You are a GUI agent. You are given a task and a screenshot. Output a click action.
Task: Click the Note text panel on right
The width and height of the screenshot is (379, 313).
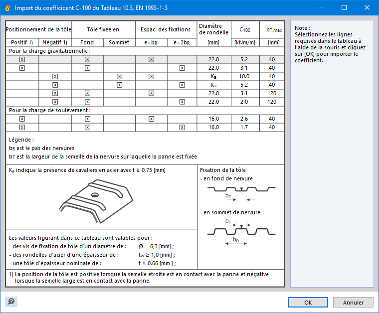pos(332,154)
